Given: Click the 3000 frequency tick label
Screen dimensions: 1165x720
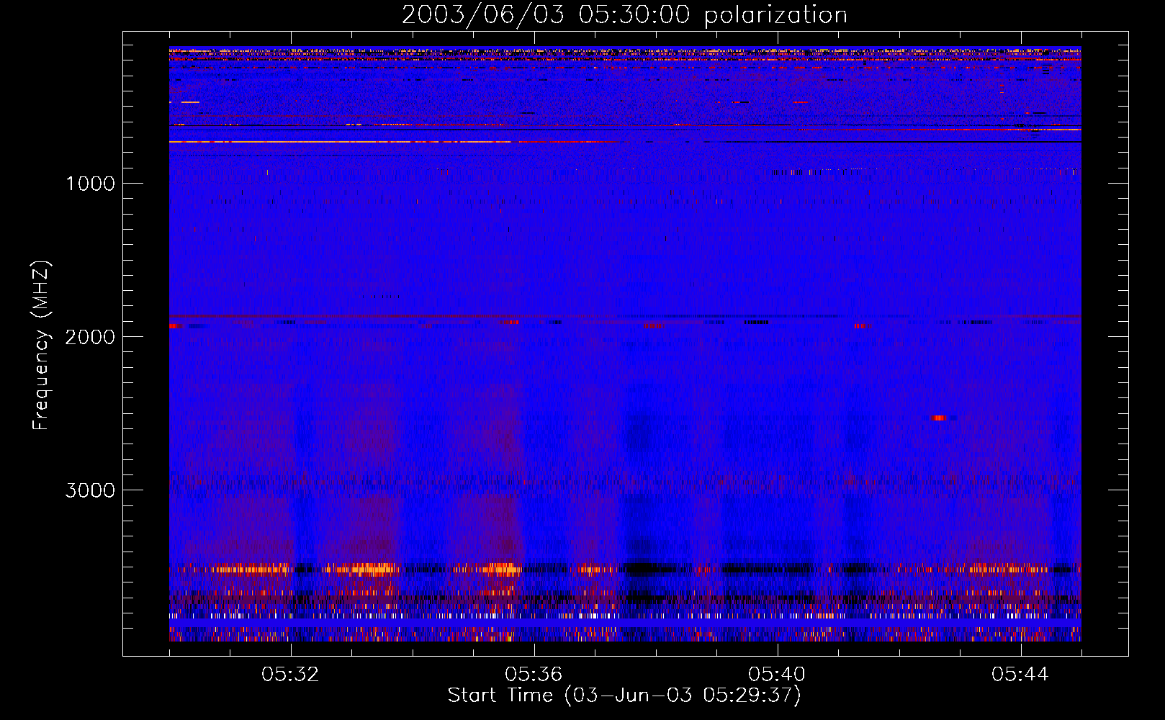Looking at the screenshot, I should tap(91, 490).
